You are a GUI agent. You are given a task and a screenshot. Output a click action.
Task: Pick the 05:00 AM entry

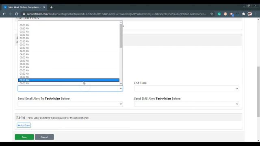pyautogui.click(x=69, y=58)
